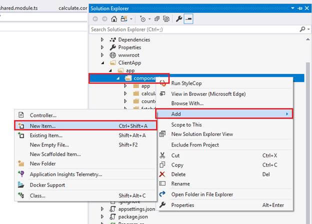Image resolution: width=312 pixels, height=224 pixels.
Task: Choose Open Folder in File Explorer
Action: click(x=224, y=194)
